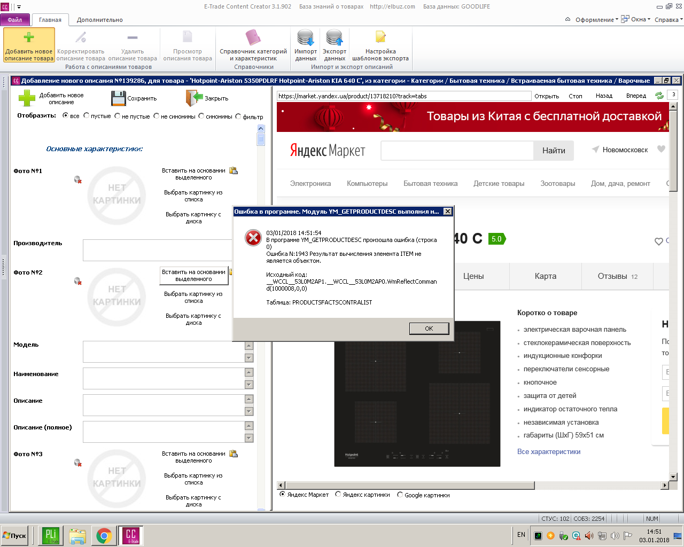Open the 'Цены' tab on product page
The image size is (684, 547).
(473, 276)
